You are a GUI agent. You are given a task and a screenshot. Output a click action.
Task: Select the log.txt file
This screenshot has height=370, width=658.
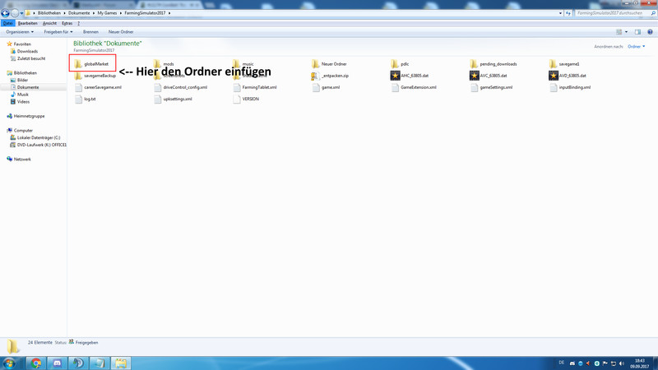[90, 99]
